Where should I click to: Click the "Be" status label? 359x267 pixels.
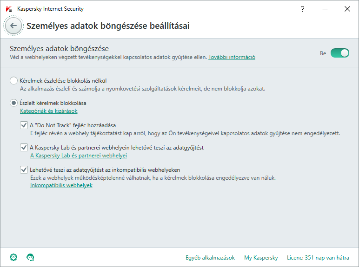pyautogui.click(x=323, y=53)
